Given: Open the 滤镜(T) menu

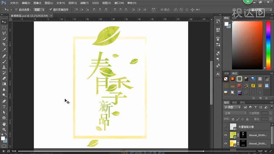Looking at the screenshot, I should (x=84, y=3).
